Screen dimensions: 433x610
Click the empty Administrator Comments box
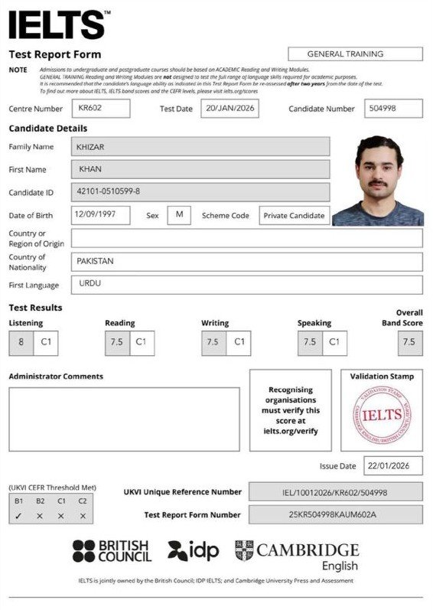pyautogui.click(x=125, y=419)
